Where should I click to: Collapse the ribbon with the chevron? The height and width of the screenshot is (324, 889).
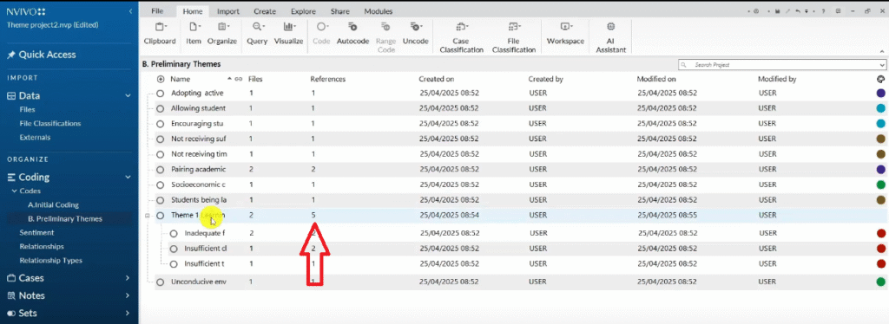(882, 51)
